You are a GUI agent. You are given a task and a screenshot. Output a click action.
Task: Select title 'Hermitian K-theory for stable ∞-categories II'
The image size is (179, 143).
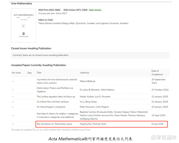(x=57, y=115)
